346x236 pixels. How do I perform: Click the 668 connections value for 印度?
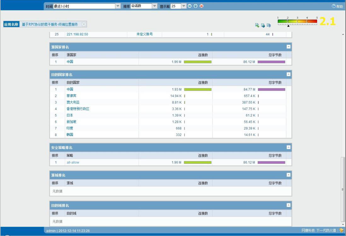[179, 128]
